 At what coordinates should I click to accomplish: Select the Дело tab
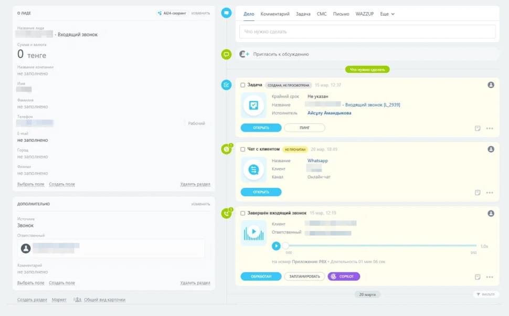click(249, 14)
